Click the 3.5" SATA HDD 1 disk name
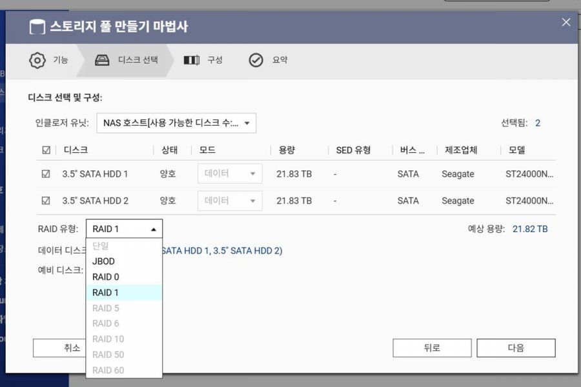 [95, 174]
